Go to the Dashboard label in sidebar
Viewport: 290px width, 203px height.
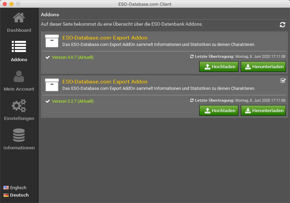19,30
